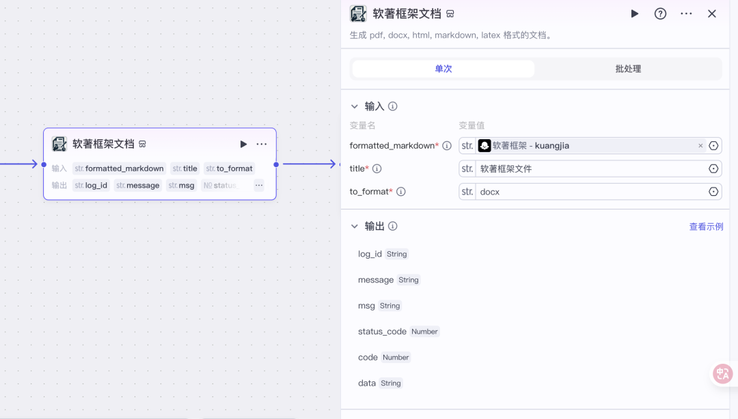
Task: Show info for the formatted_markdown parameter
Action: point(447,146)
